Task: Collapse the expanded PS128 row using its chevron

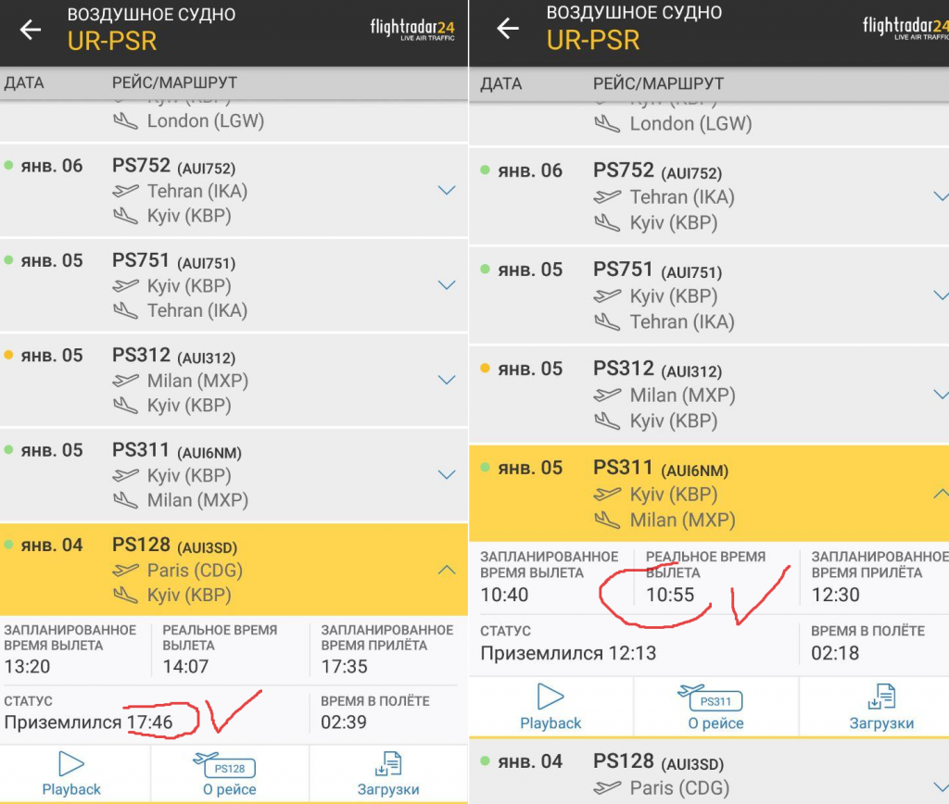Action: click(x=447, y=570)
